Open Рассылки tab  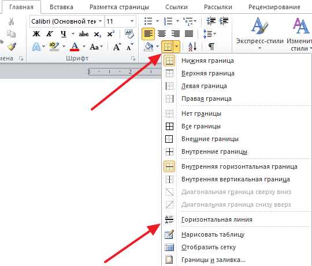[x=218, y=7]
